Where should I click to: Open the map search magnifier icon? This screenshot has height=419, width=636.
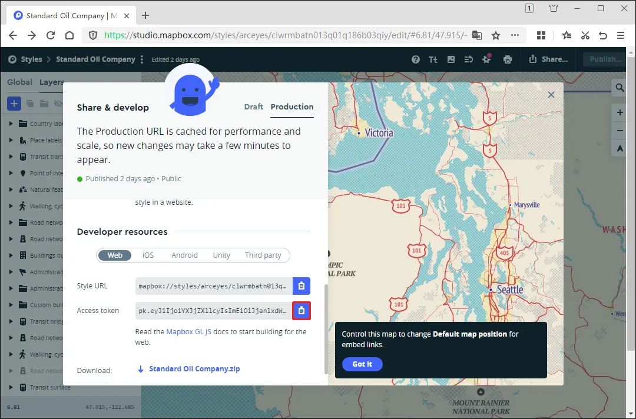point(619,87)
